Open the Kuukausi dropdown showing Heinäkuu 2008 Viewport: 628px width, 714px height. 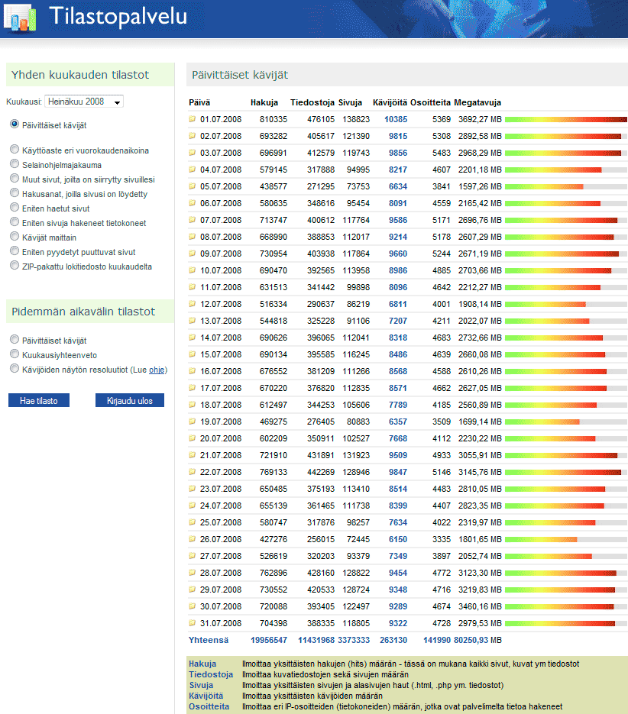84,102
